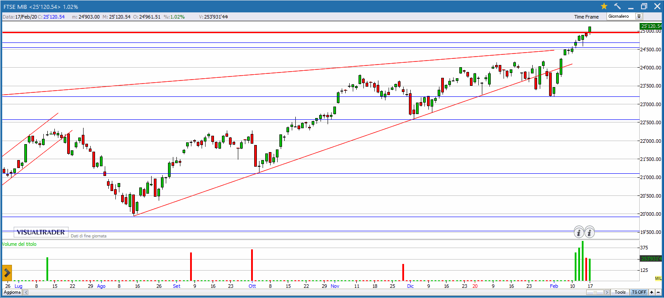The image size is (664, 298).
Task: Click the scrollbar right arrow
Action: point(608,292)
